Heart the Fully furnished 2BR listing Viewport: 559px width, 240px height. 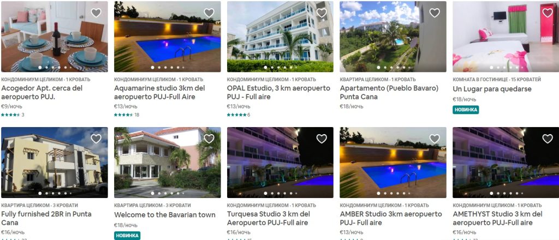tap(96, 139)
